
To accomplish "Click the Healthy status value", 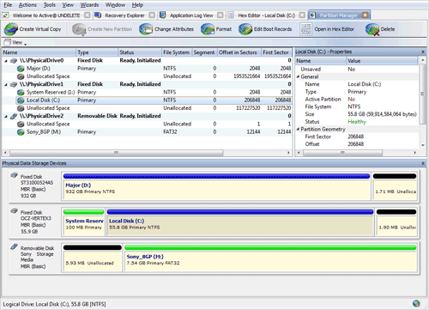I will coord(357,122).
